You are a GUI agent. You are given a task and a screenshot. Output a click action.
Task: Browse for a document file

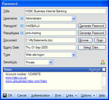point(85,40)
